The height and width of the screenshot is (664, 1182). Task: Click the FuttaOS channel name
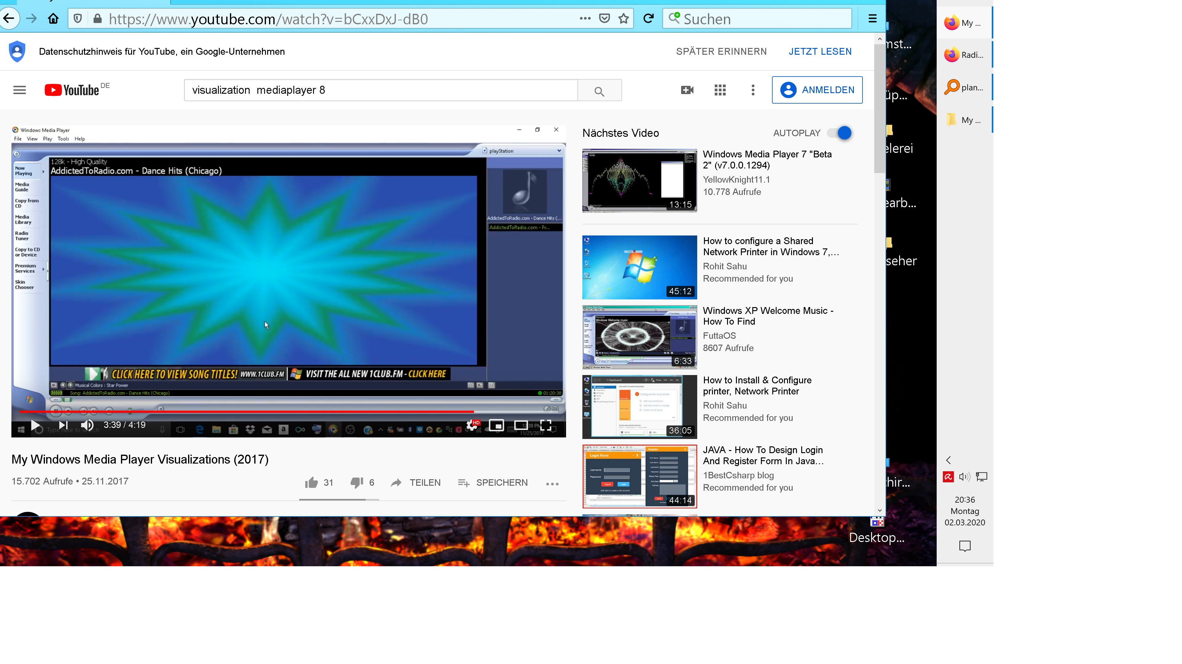(719, 335)
